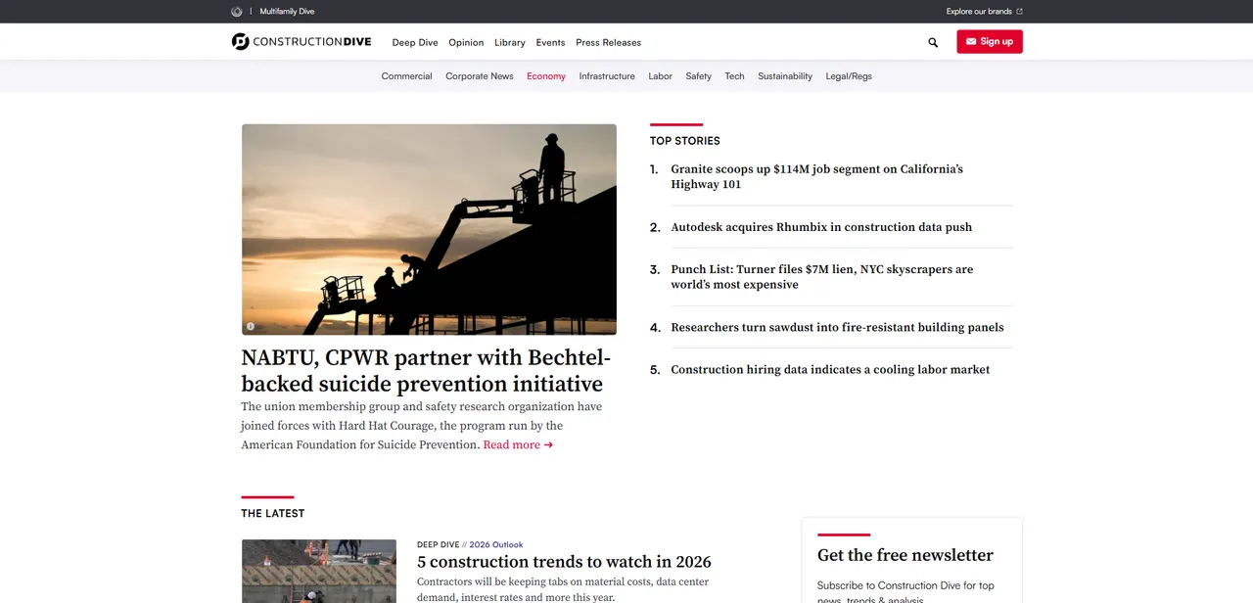The image size is (1253, 603).
Task: Read the Autodesk acquires Rumbix story
Action: pyautogui.click(x=821, y=227)
